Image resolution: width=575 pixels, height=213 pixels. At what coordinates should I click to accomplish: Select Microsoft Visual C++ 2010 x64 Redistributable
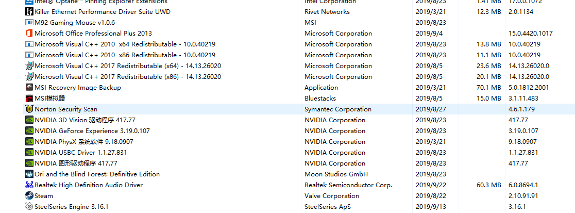125,44
